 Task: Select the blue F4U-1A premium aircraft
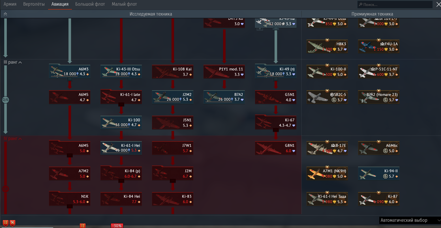click(x=379, y=47)
